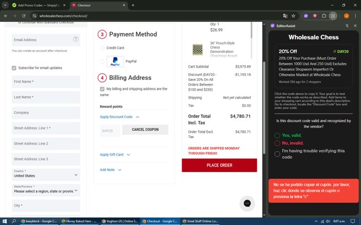Select the Credit Card payment option

pyautogui.click(x=102, y=48)
